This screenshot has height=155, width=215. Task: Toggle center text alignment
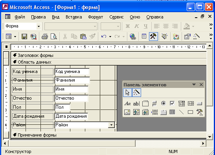[x=166, y=26]
